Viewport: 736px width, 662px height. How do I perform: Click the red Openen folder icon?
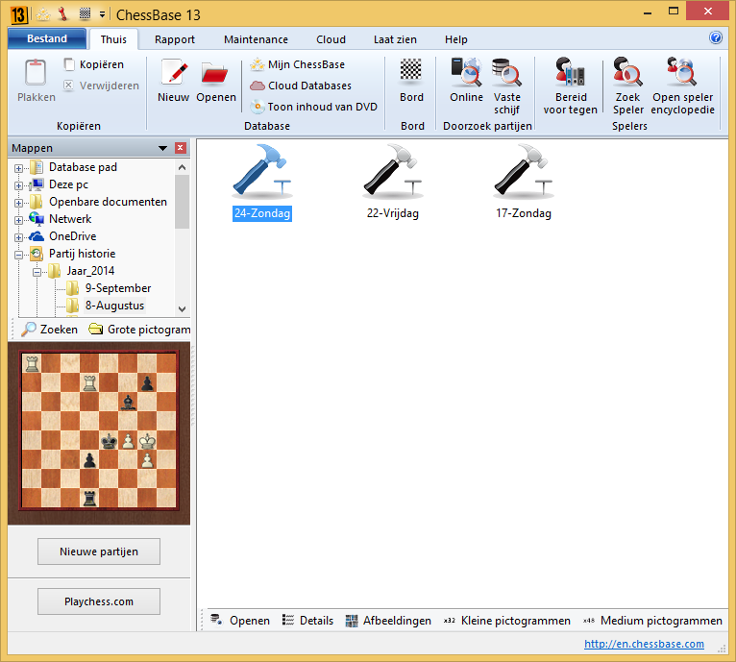[215, 73]
